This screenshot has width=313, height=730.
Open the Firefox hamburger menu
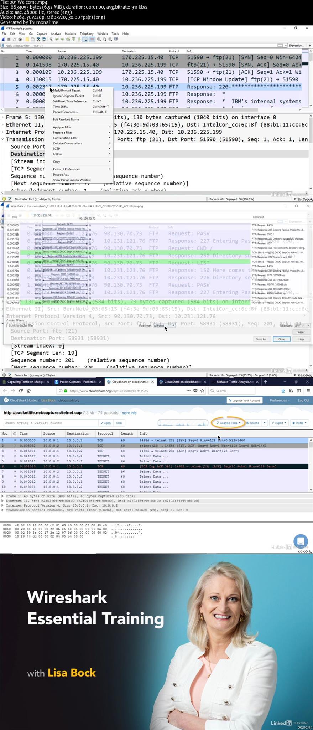pyautogui.click(x=308, y=391)
